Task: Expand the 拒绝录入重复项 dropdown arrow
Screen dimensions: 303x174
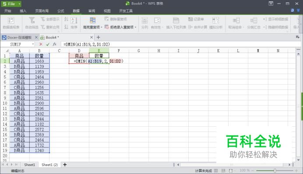Action: click(135, 27)
